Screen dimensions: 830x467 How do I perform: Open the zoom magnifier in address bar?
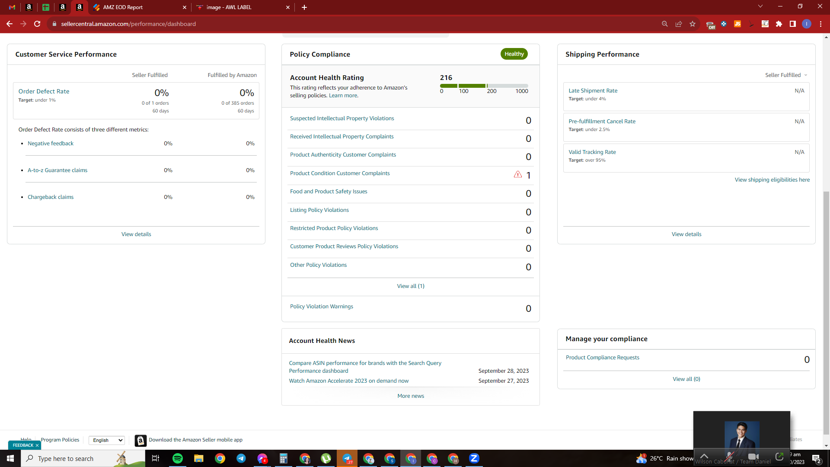pyautogui.click(x=665, y=24)
